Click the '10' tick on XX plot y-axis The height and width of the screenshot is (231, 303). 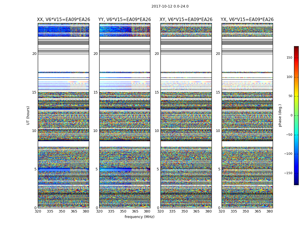34,131
